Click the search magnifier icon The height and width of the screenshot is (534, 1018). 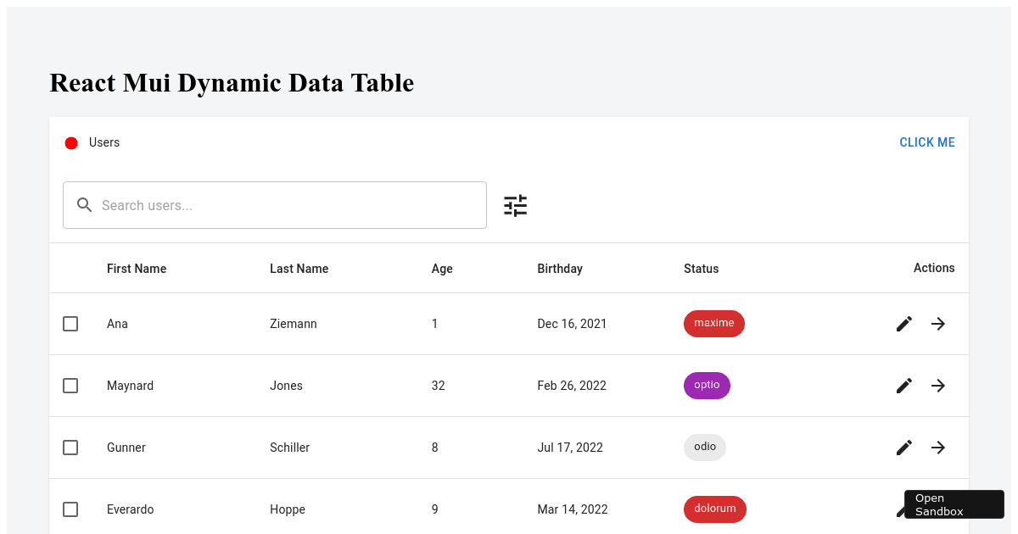(x=84, y=204)
